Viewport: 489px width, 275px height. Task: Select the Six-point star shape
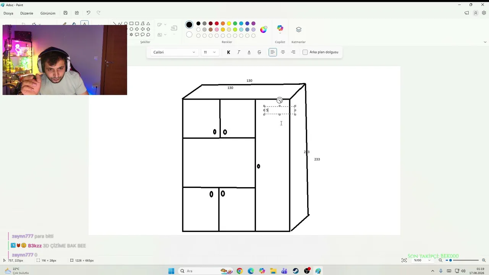131,35
